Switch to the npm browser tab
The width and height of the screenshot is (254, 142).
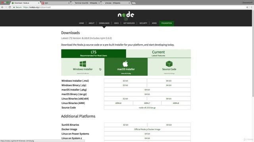click(55, 3)
